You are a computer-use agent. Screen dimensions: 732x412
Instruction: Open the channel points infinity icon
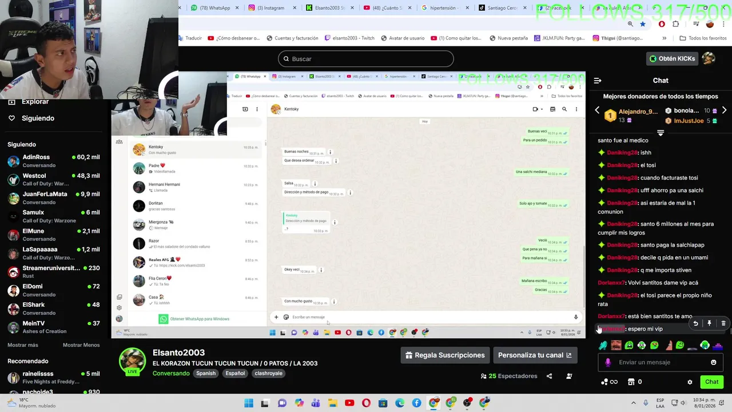[x=614, y=382]
